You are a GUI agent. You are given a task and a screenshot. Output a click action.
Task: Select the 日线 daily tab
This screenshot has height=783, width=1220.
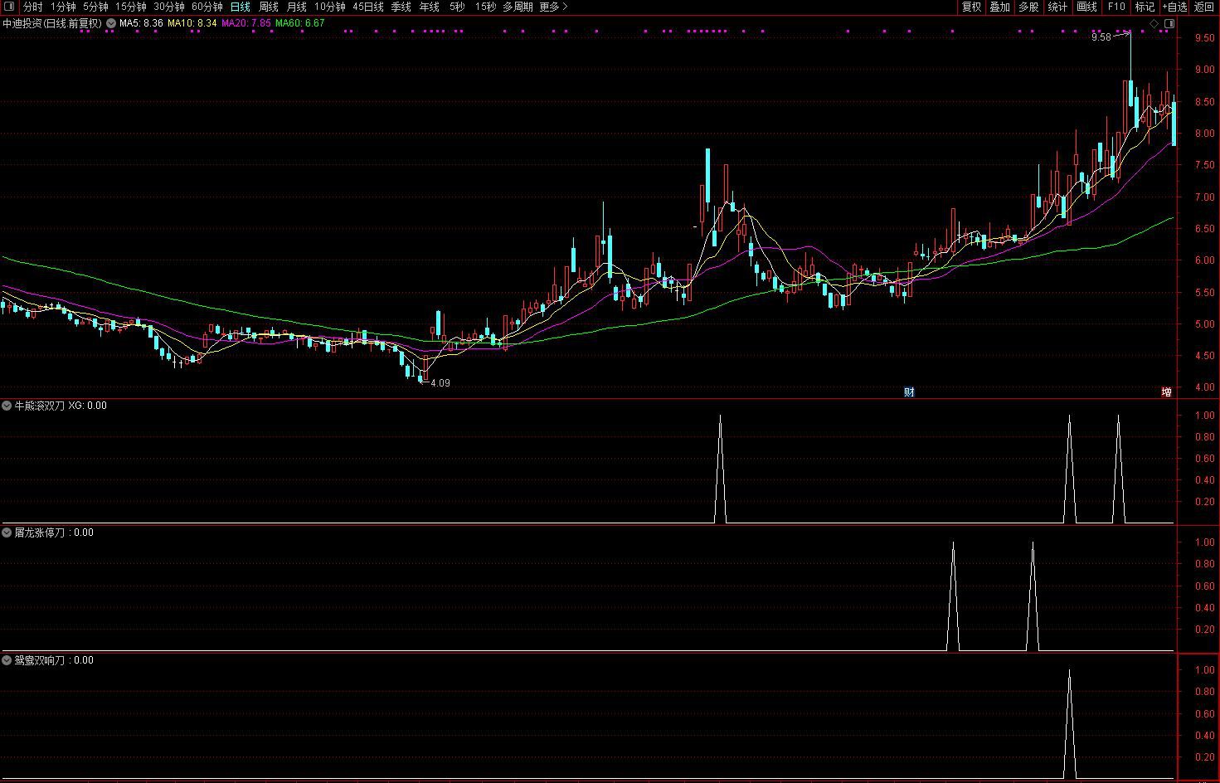click(241, 7)
